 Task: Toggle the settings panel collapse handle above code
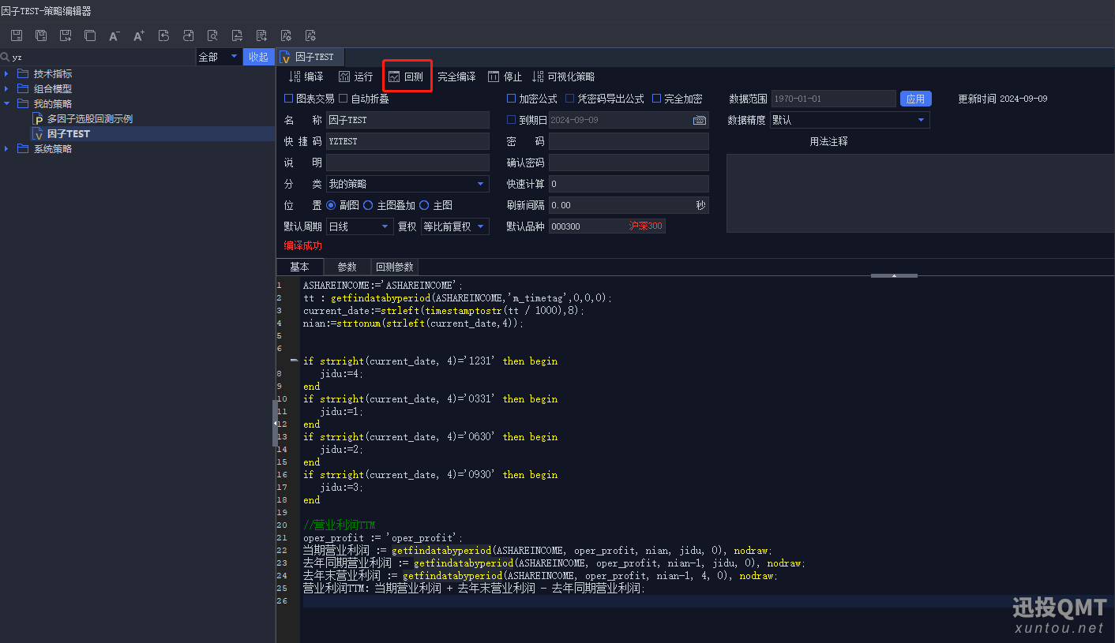tap(894, 275)
